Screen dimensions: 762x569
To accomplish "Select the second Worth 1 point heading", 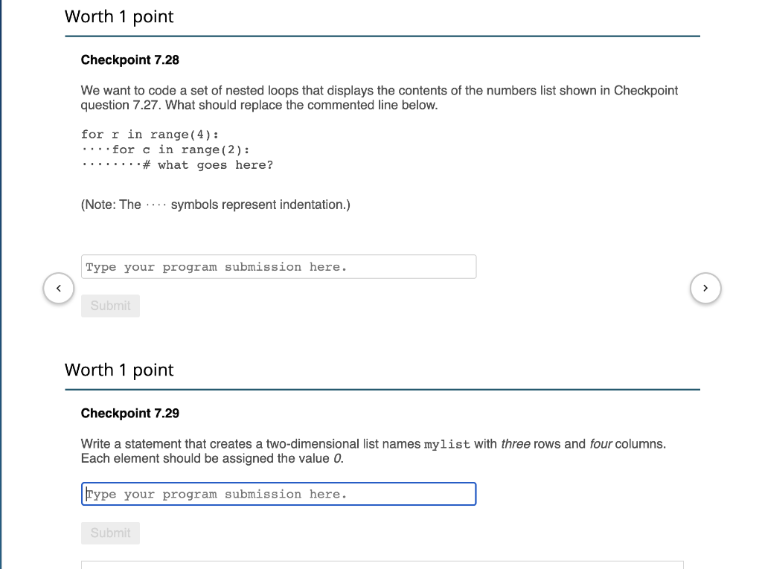I will [119, 370].
